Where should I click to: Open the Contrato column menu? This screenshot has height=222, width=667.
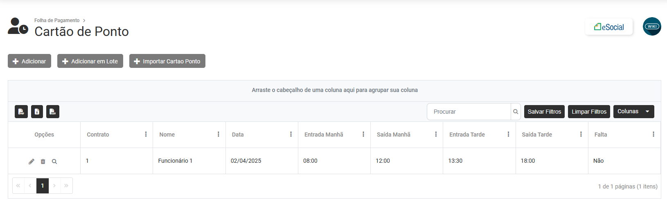[146, 134]
